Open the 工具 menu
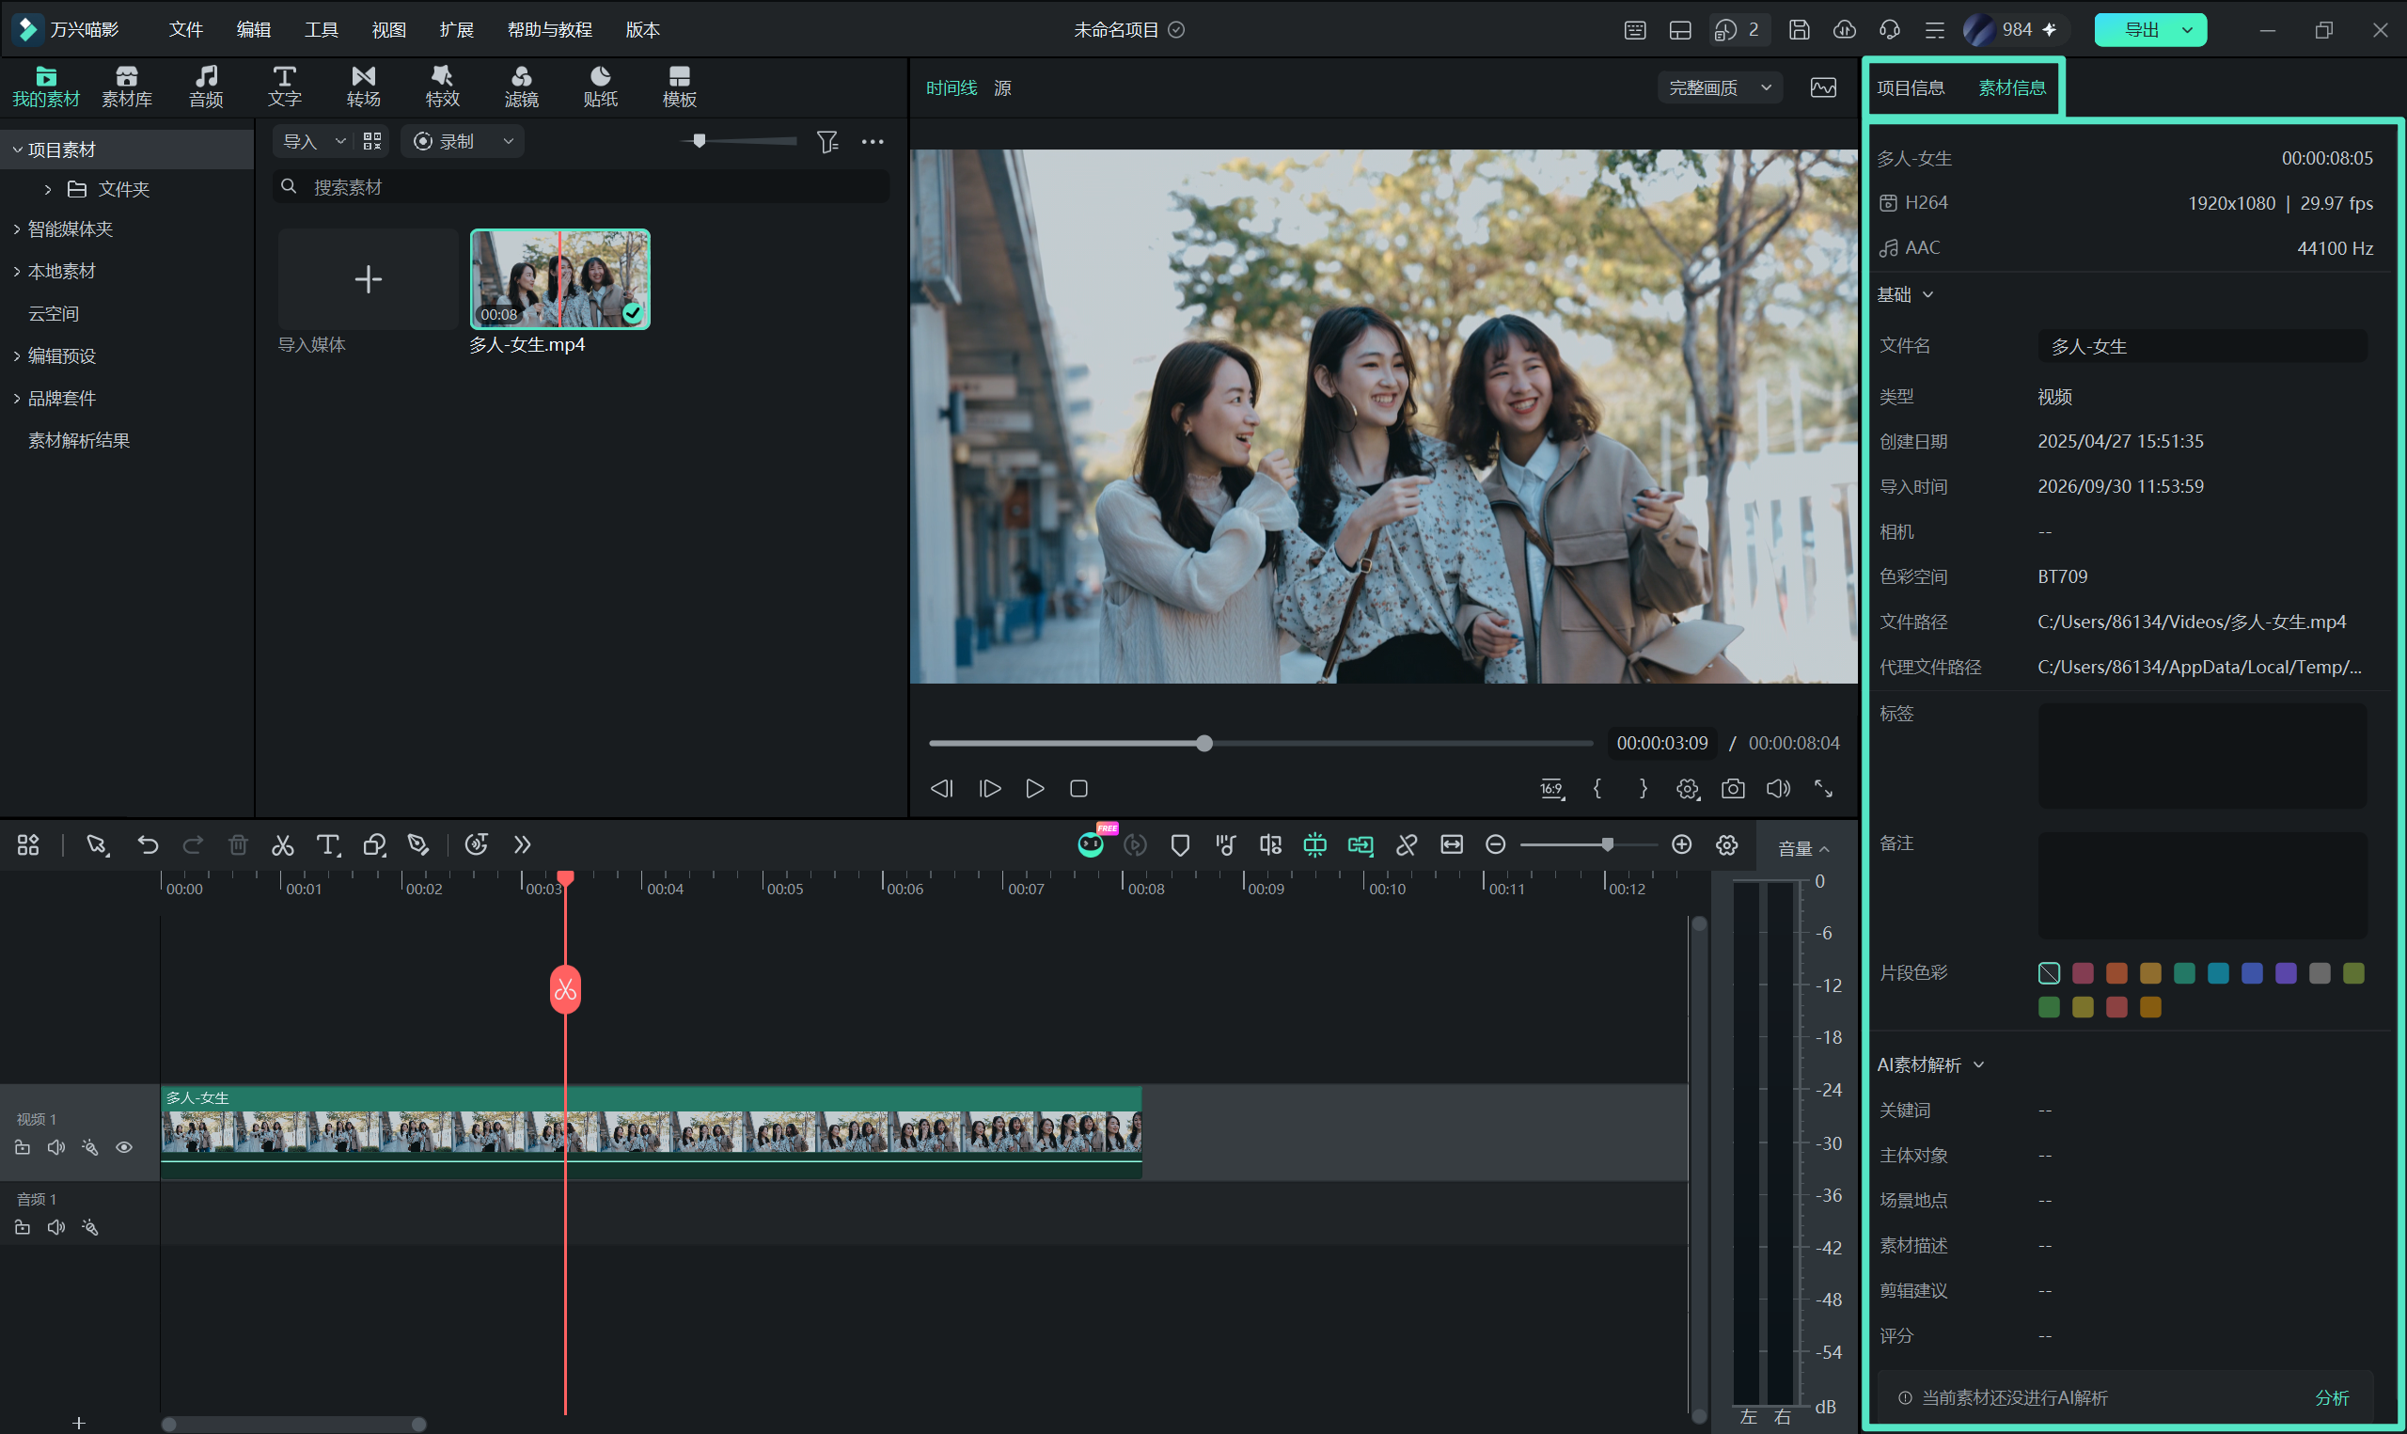This screenshot has width=2407, height=1434. 321,30
